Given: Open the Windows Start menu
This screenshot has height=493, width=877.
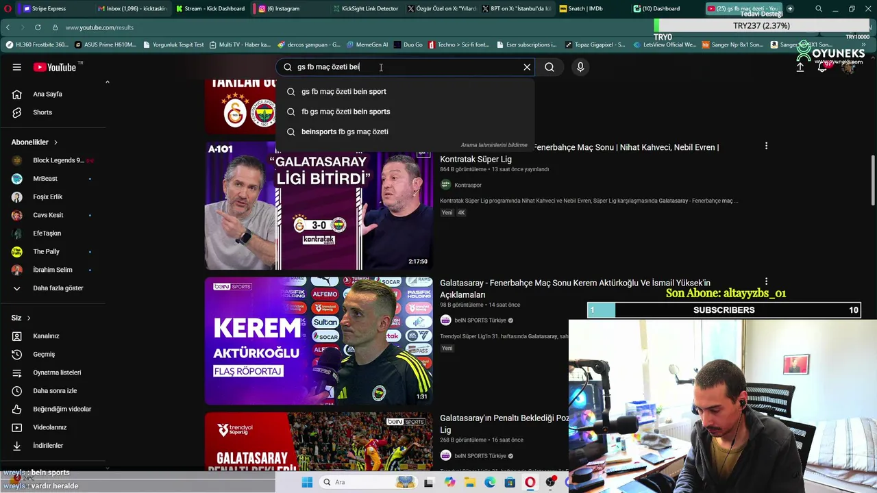Looking at the screenshot, I should [x=307, y=482].
